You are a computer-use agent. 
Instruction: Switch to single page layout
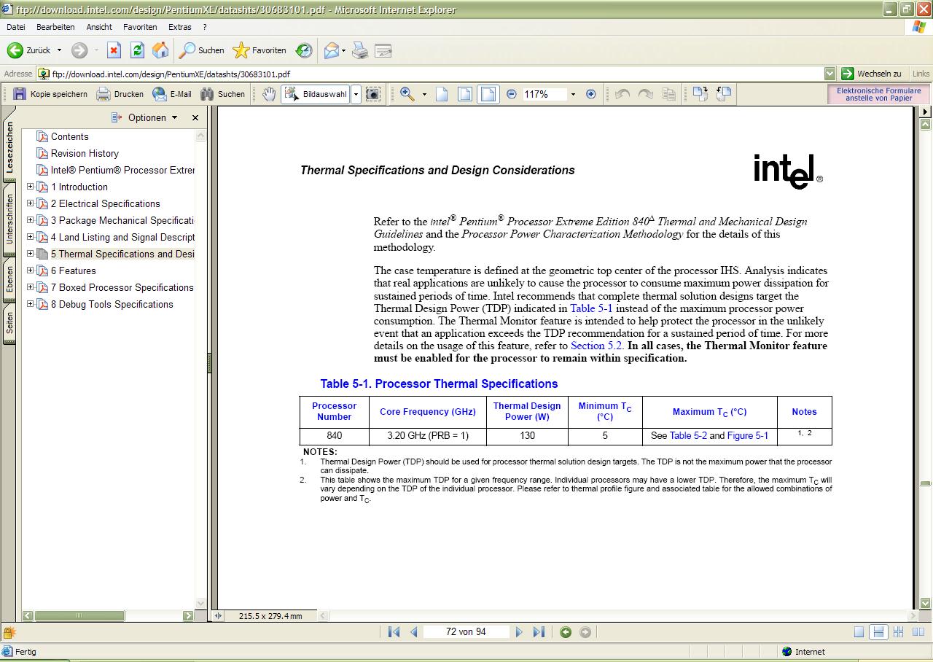click(x=859, y=632)
